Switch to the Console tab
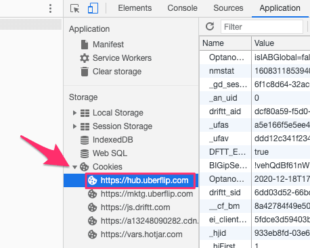The height and width of the screenshot is (248, 310). coord(182,8)
